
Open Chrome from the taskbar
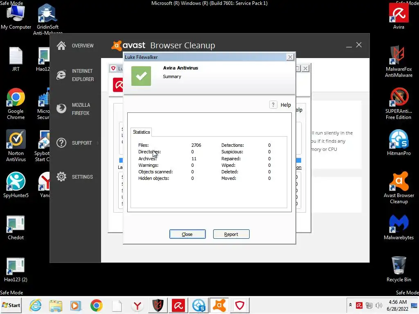tap(96, 305)
